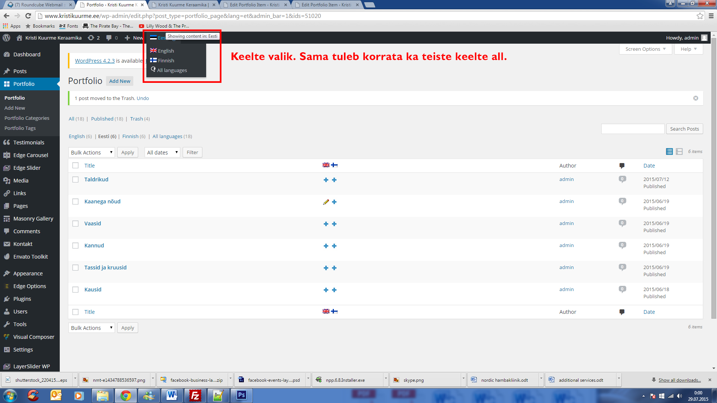
Task: Go back with browser back arrow
Action: [x=6, y=16]
